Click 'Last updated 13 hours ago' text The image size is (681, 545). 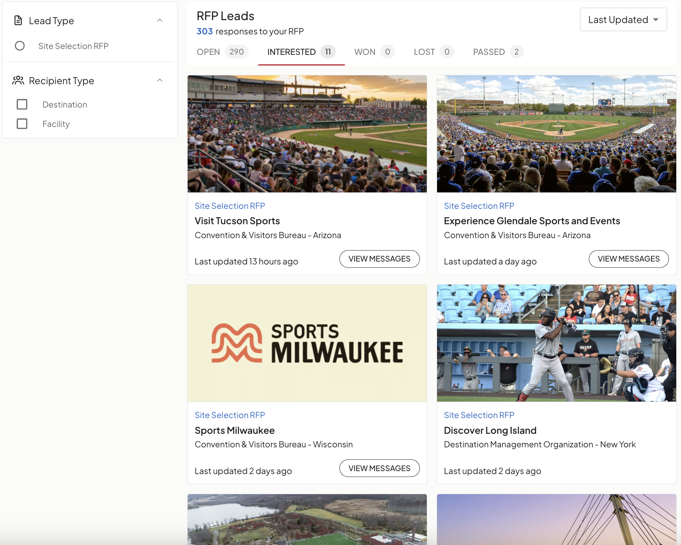click(x=247, y=262)
